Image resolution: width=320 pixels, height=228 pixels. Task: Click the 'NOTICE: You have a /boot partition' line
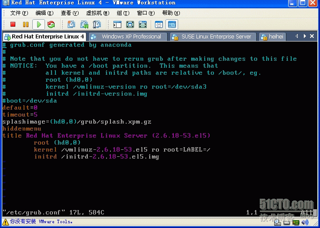coord(110,66)
